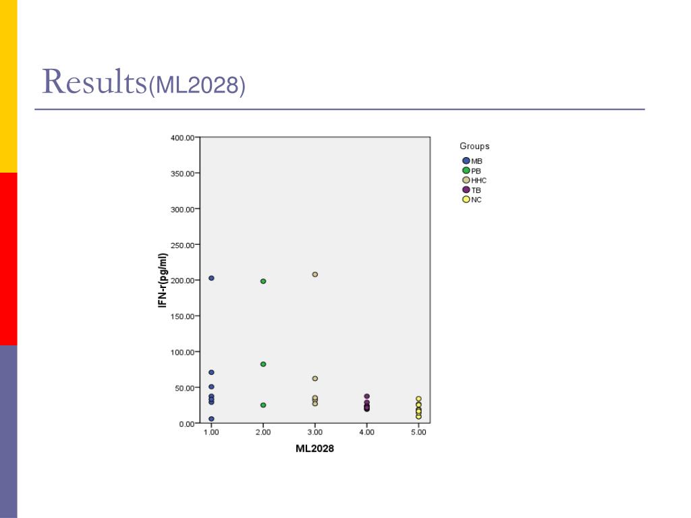Click the '300.00' y-axis label
The height and width of the screenshot is (518, 691).
coord(182,209)
